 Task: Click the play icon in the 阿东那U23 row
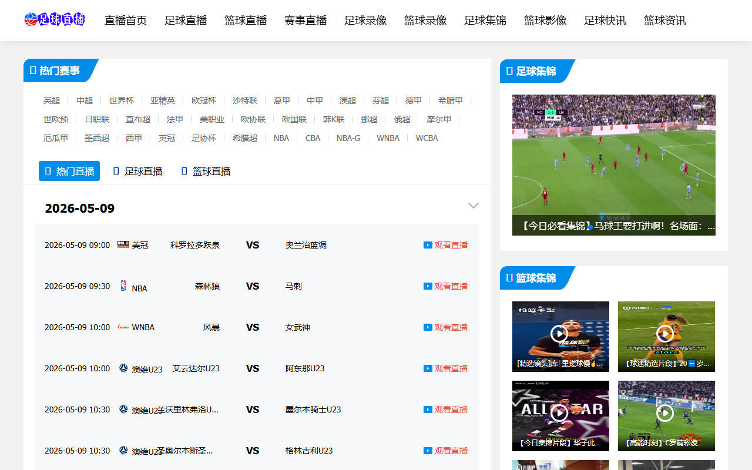pyautogui.click(x=428, y=368)
